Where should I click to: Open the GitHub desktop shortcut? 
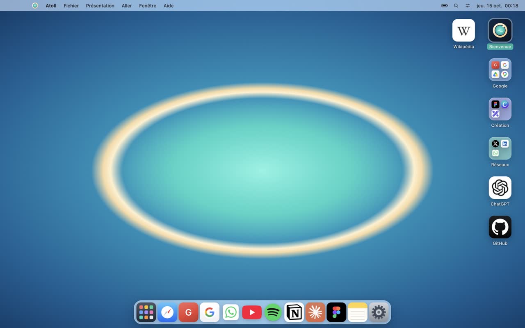pos(500,227)
